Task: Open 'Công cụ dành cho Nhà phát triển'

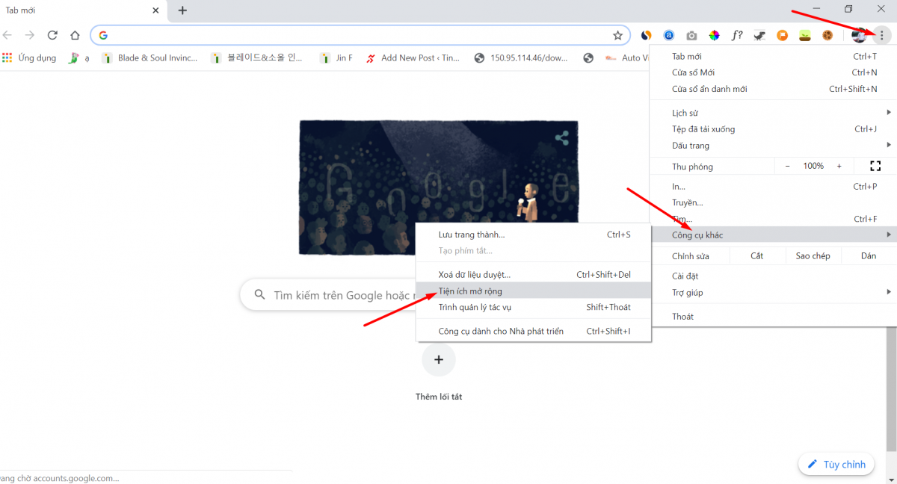Action: [534, 331]
